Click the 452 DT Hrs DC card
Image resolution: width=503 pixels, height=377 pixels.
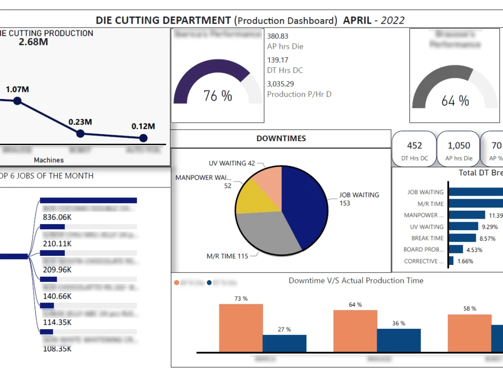coord(413,149)
